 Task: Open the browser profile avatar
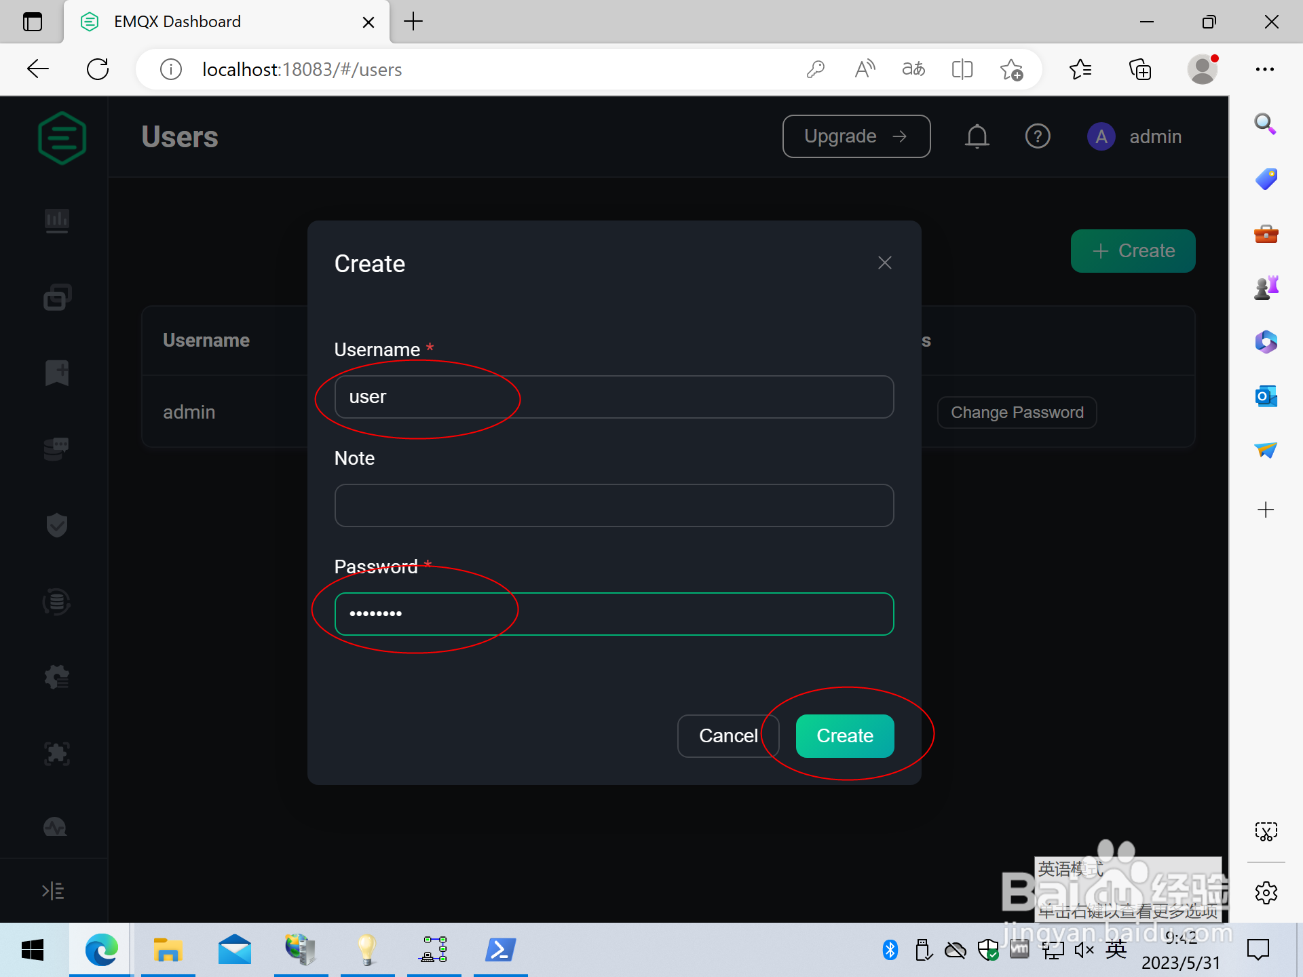1203,69
